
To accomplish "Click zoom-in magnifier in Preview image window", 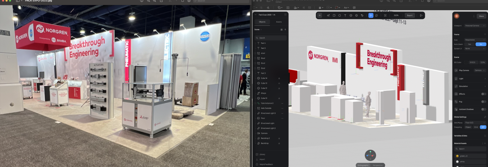I will click(155, 1).
